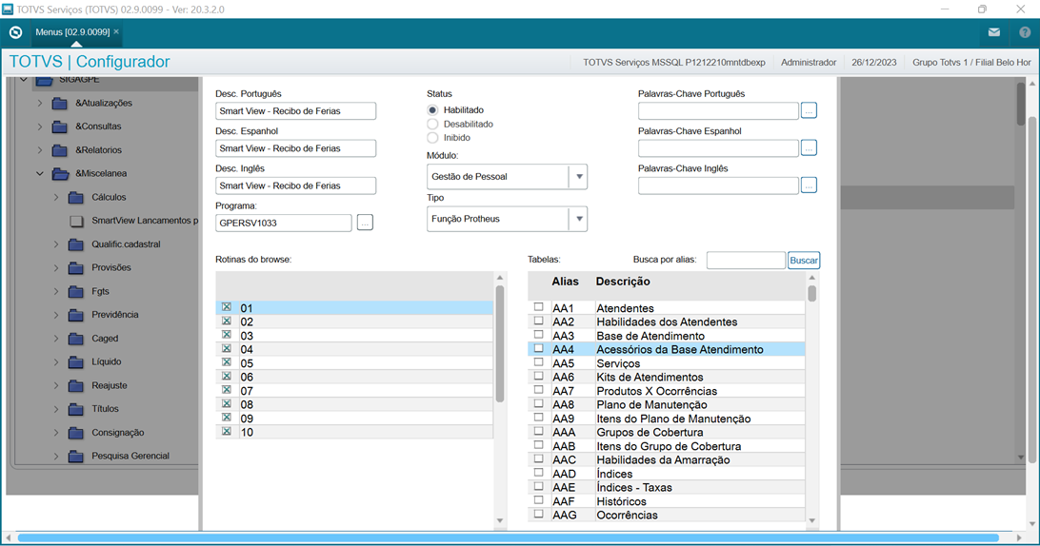Image resolution: width=1040 pixels, height=546 pixels.
Task: Check the AAG Ocorrências table checkbox
Action: click(x=539, y=515)
